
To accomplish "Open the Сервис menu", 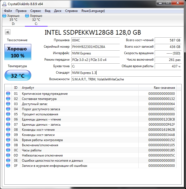I will pyautogui.click(x=36, y=11).
